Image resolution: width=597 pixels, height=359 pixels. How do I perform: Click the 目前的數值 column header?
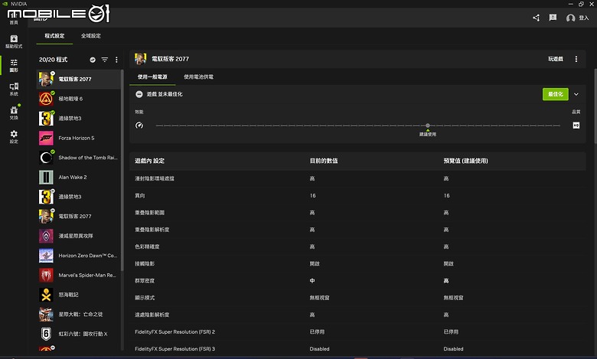pos(324,161)
